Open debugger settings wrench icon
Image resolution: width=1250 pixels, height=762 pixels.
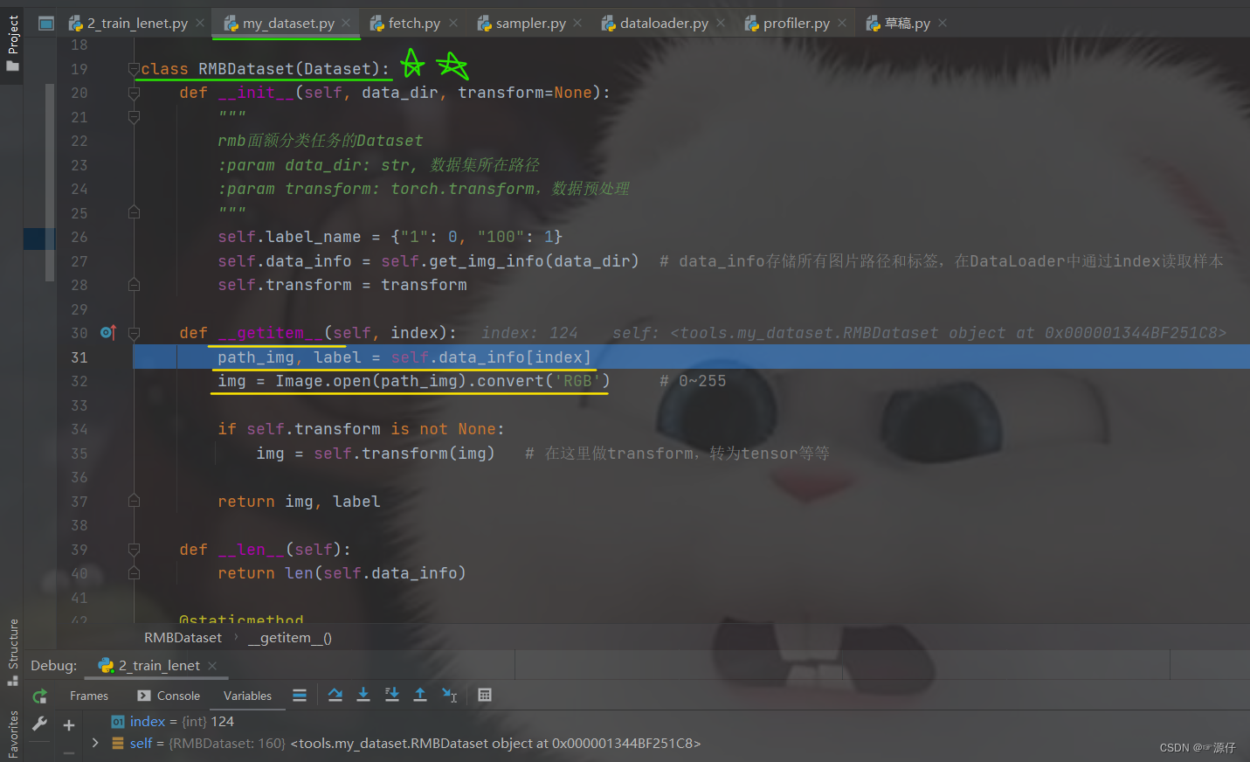pyautogui.click(x=40, y=724)
